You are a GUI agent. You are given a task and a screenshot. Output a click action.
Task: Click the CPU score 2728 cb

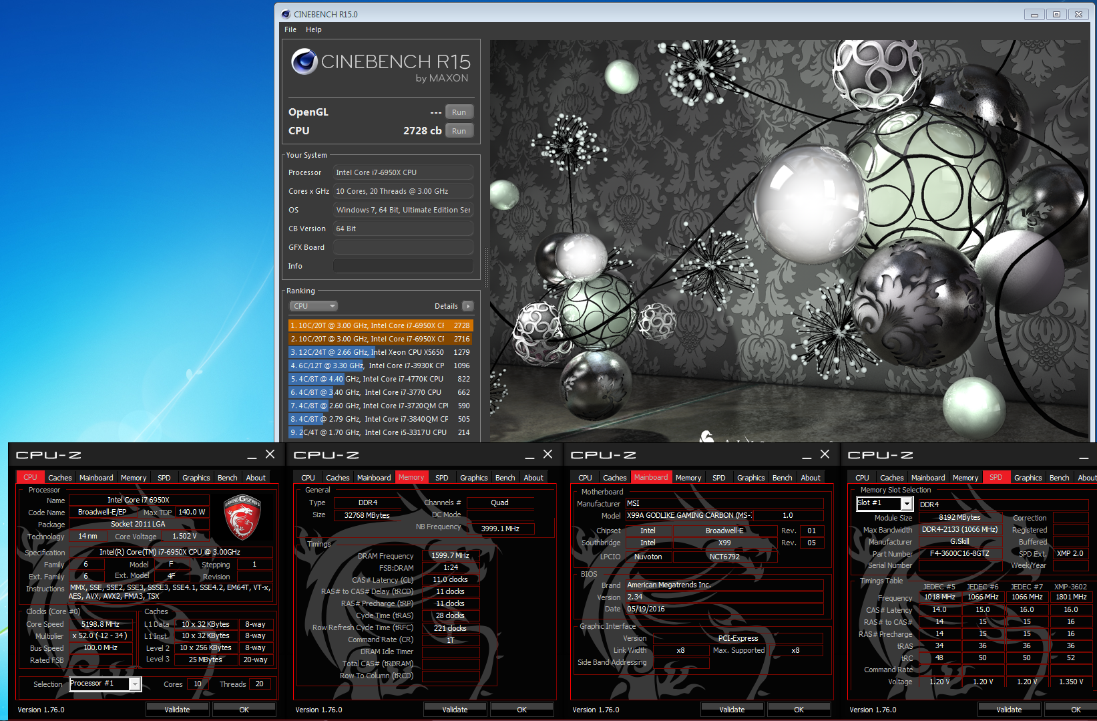pos(422,131)
